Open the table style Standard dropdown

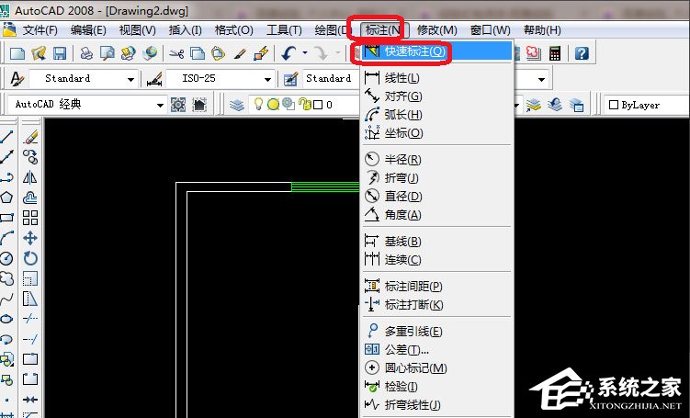point(542,80)
